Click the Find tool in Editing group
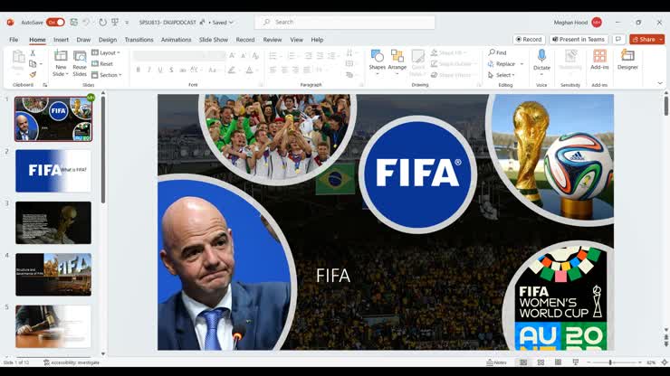The height and width of the screenshot is (376, 670). [498, 52]
